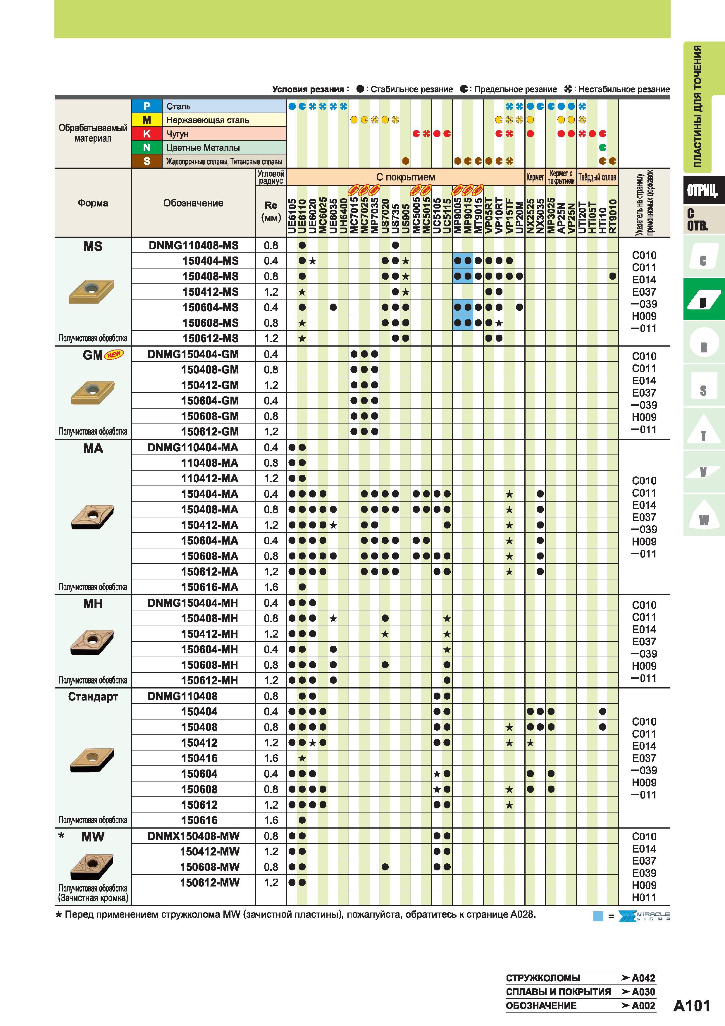This screenshot has height=1026, width=725.
Task: Select the V insert shape tab
Action: [x=704, y=472]
